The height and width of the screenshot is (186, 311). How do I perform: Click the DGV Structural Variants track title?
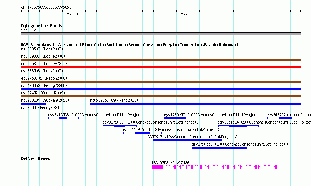click(130, 45)
